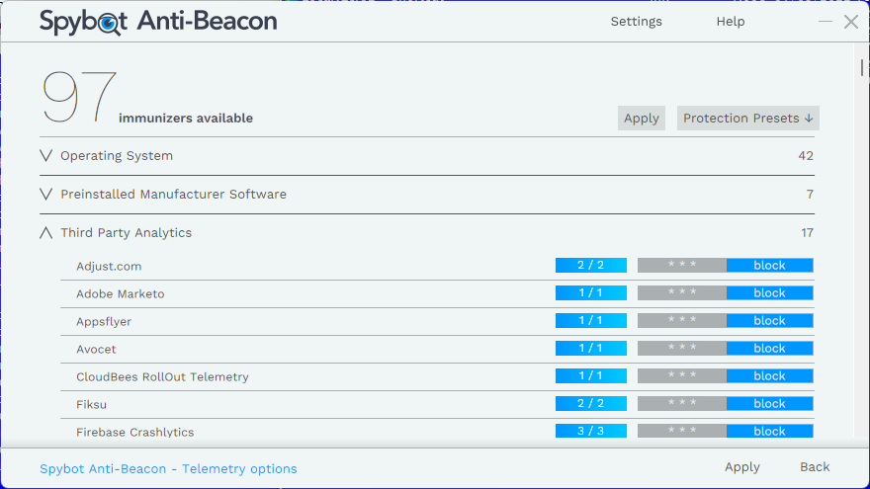Choose the *** option for Appsflyer

click(682, 320)
